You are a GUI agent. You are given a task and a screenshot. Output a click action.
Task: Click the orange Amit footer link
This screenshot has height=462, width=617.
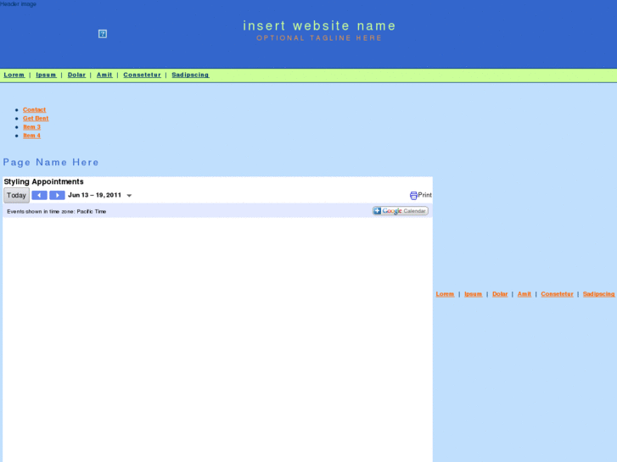coord(524,294)
